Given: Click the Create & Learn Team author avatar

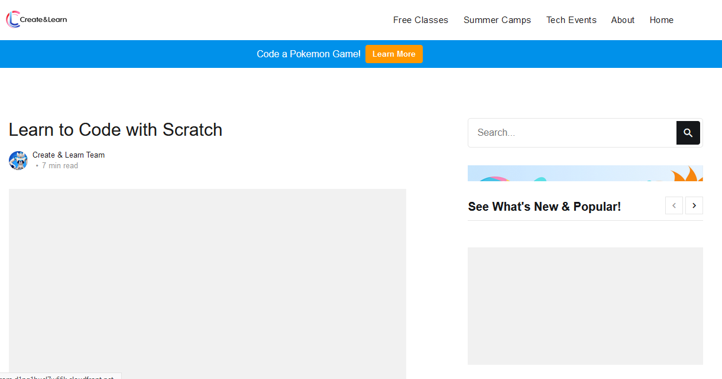Looking at the screenshot, I should pyautogui.click(x=18, y=161).
